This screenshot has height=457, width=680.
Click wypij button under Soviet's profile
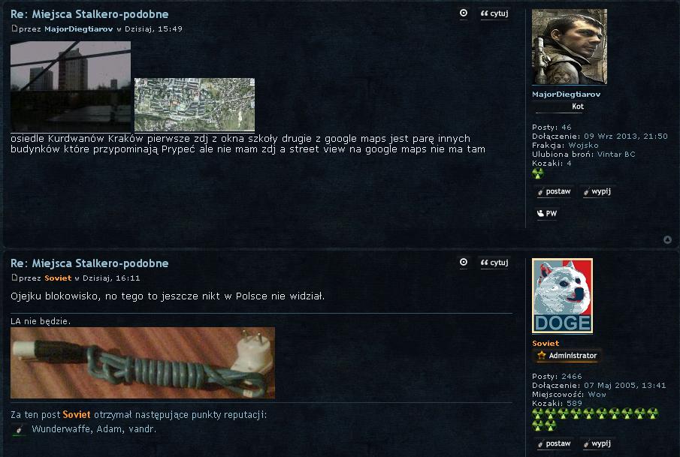pos(597,443)
